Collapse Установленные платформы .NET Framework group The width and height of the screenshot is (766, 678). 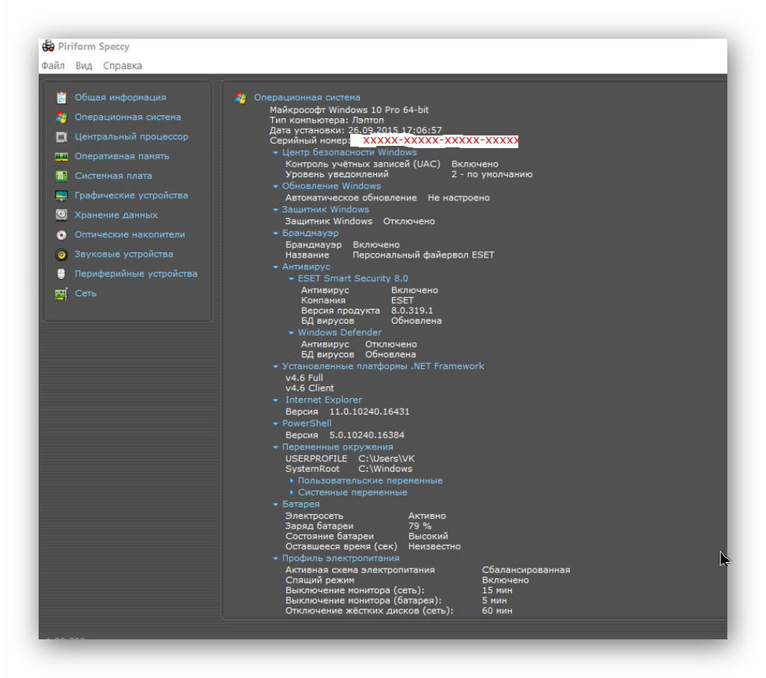[275, 366]
